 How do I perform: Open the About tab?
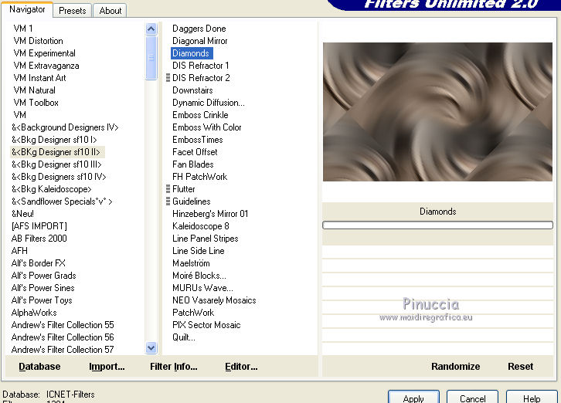pos(110,11)
